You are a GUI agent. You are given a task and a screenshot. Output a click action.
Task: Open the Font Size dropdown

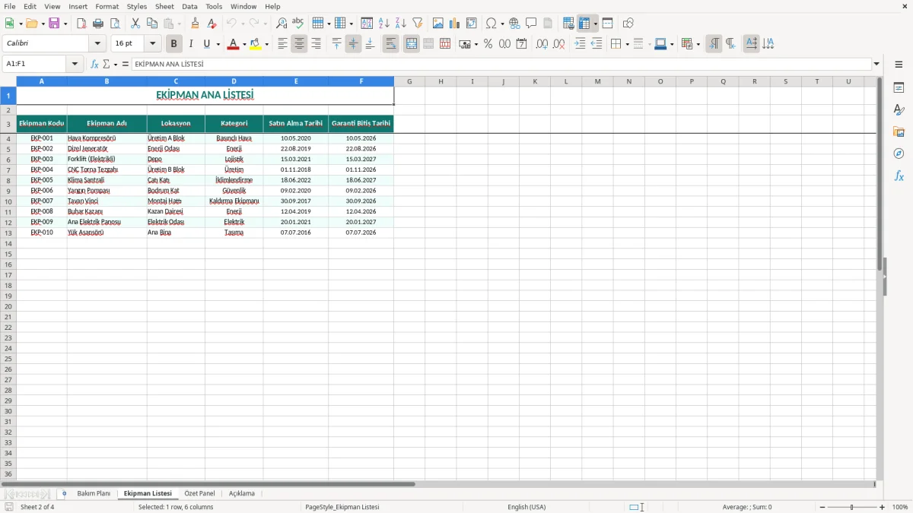pyautogui.click(x=153, y=44)
